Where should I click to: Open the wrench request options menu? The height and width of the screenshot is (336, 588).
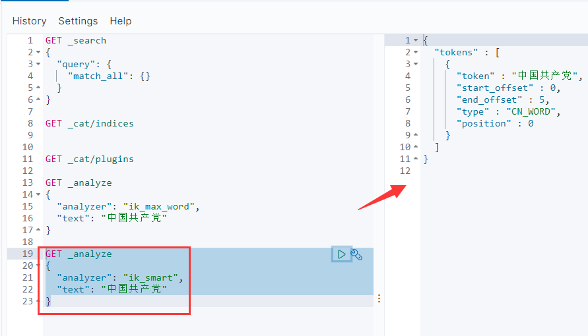(x=356, y=255)
